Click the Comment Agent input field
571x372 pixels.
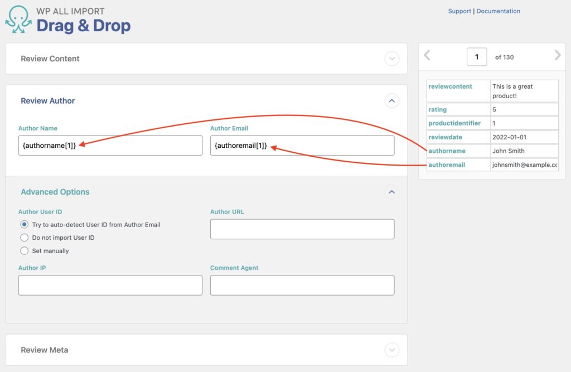coord(302,285)
